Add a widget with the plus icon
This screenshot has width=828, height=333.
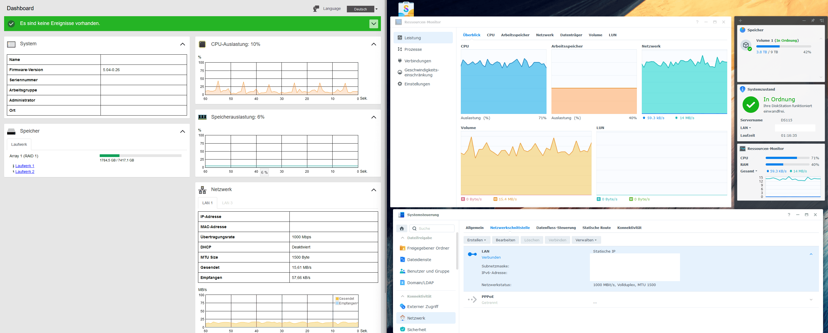pos(740,21)
